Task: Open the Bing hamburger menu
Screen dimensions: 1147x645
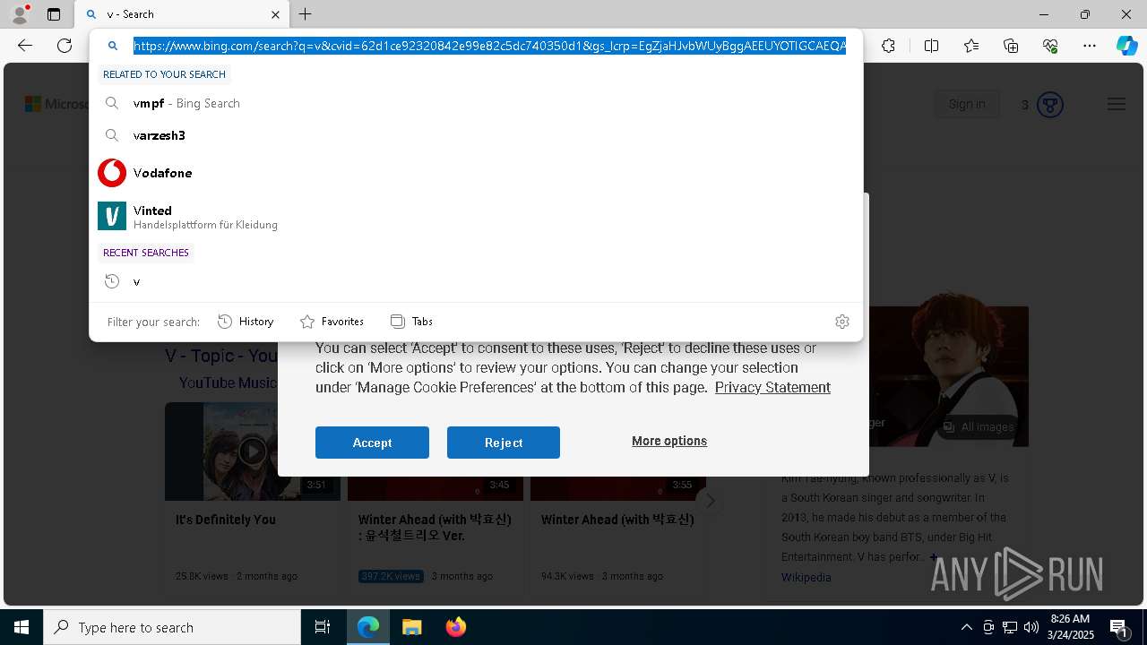Action: pos(1116,105)
